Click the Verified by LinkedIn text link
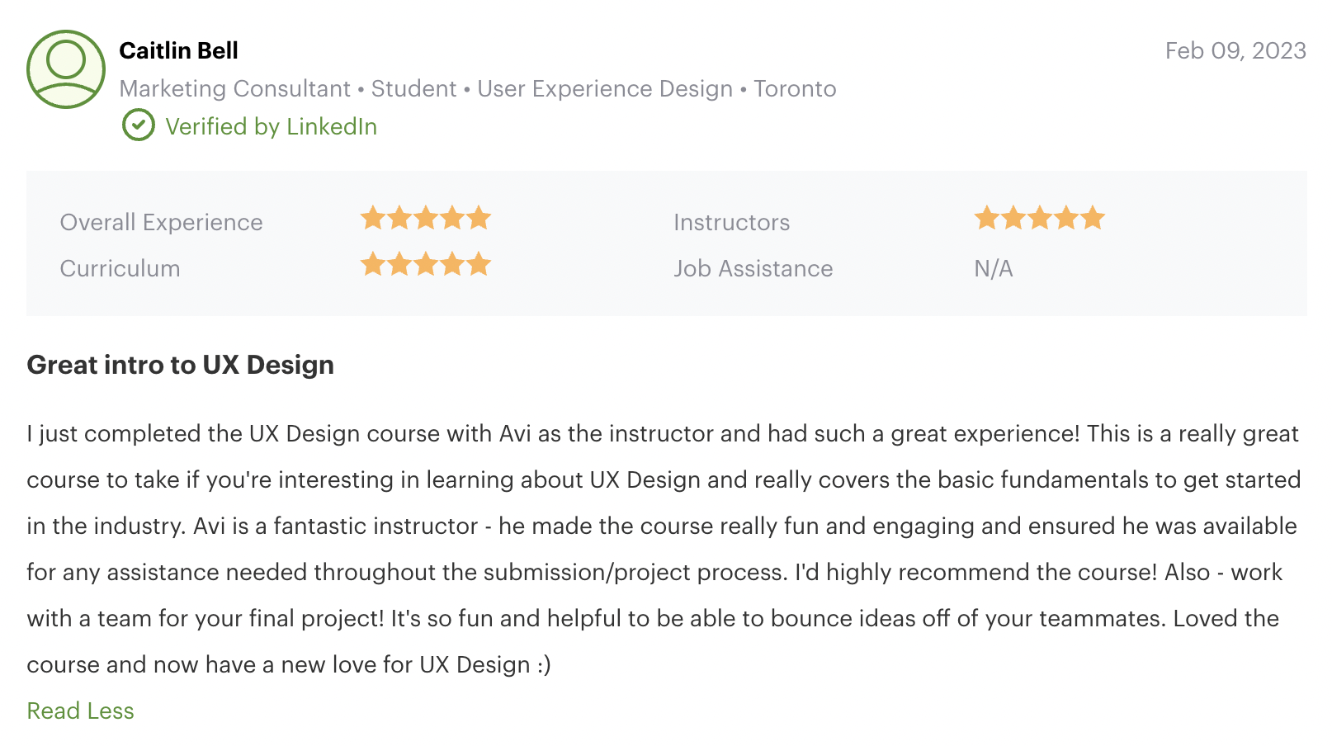This screenshot has height=746, width=1332. click(x=272, y=126)
